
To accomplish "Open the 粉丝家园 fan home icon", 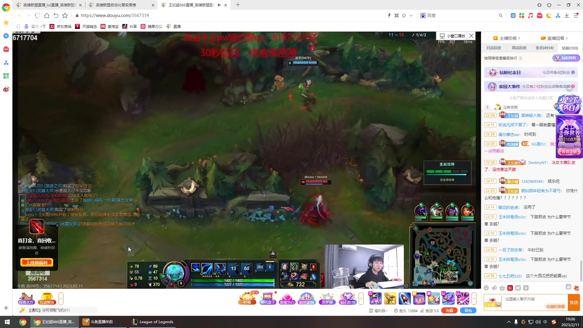I will point(306,298).
